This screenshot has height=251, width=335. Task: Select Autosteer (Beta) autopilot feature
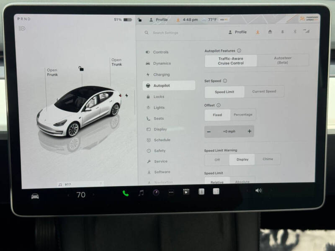282,61
